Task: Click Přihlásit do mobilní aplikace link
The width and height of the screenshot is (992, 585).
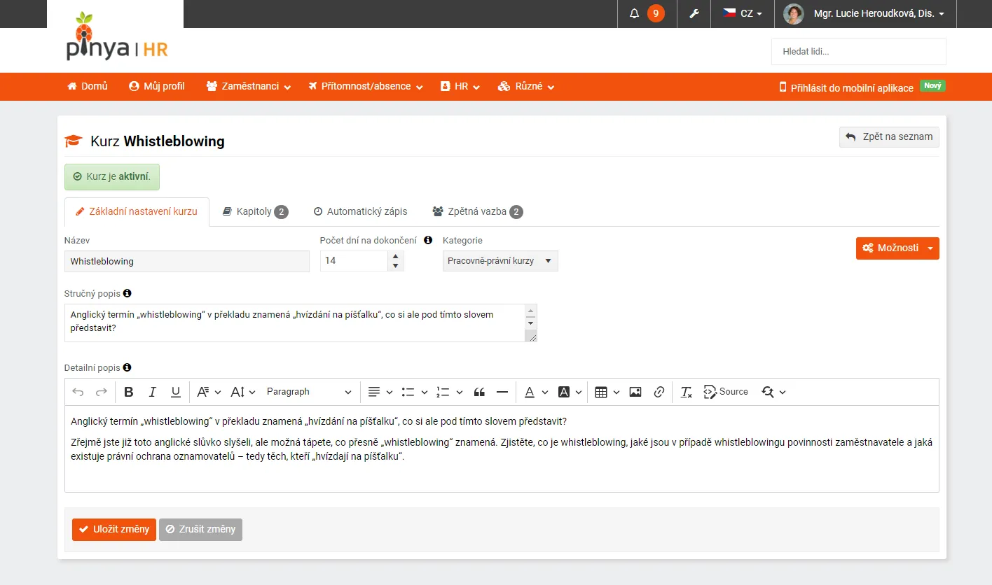Action: pyautogui.click(x=846, y=87)
